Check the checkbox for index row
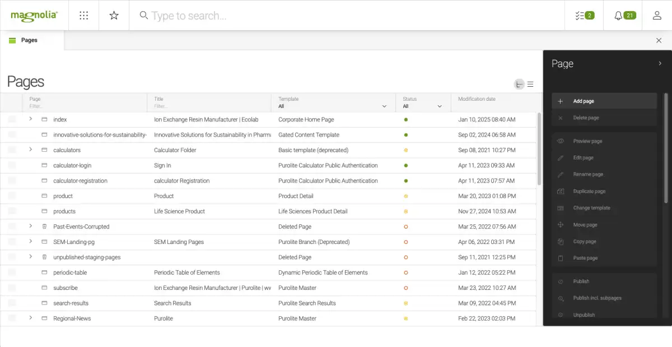Viewport: 672px width, 347px height. pyautogui.click(x=12, y=120)
